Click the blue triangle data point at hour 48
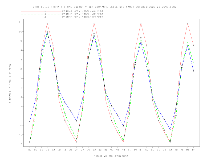Screen dimensions: 211x163 pos(123,126)
